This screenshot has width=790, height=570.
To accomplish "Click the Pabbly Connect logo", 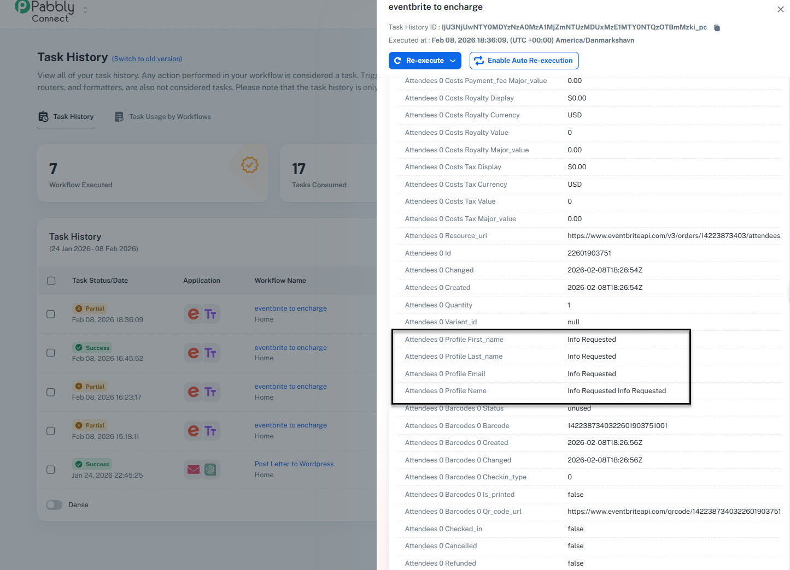I will (x=44, y=11).
